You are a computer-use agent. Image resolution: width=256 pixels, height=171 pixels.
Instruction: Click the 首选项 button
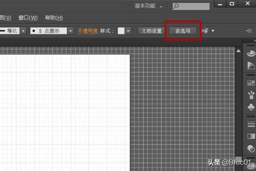click(183, 31)
